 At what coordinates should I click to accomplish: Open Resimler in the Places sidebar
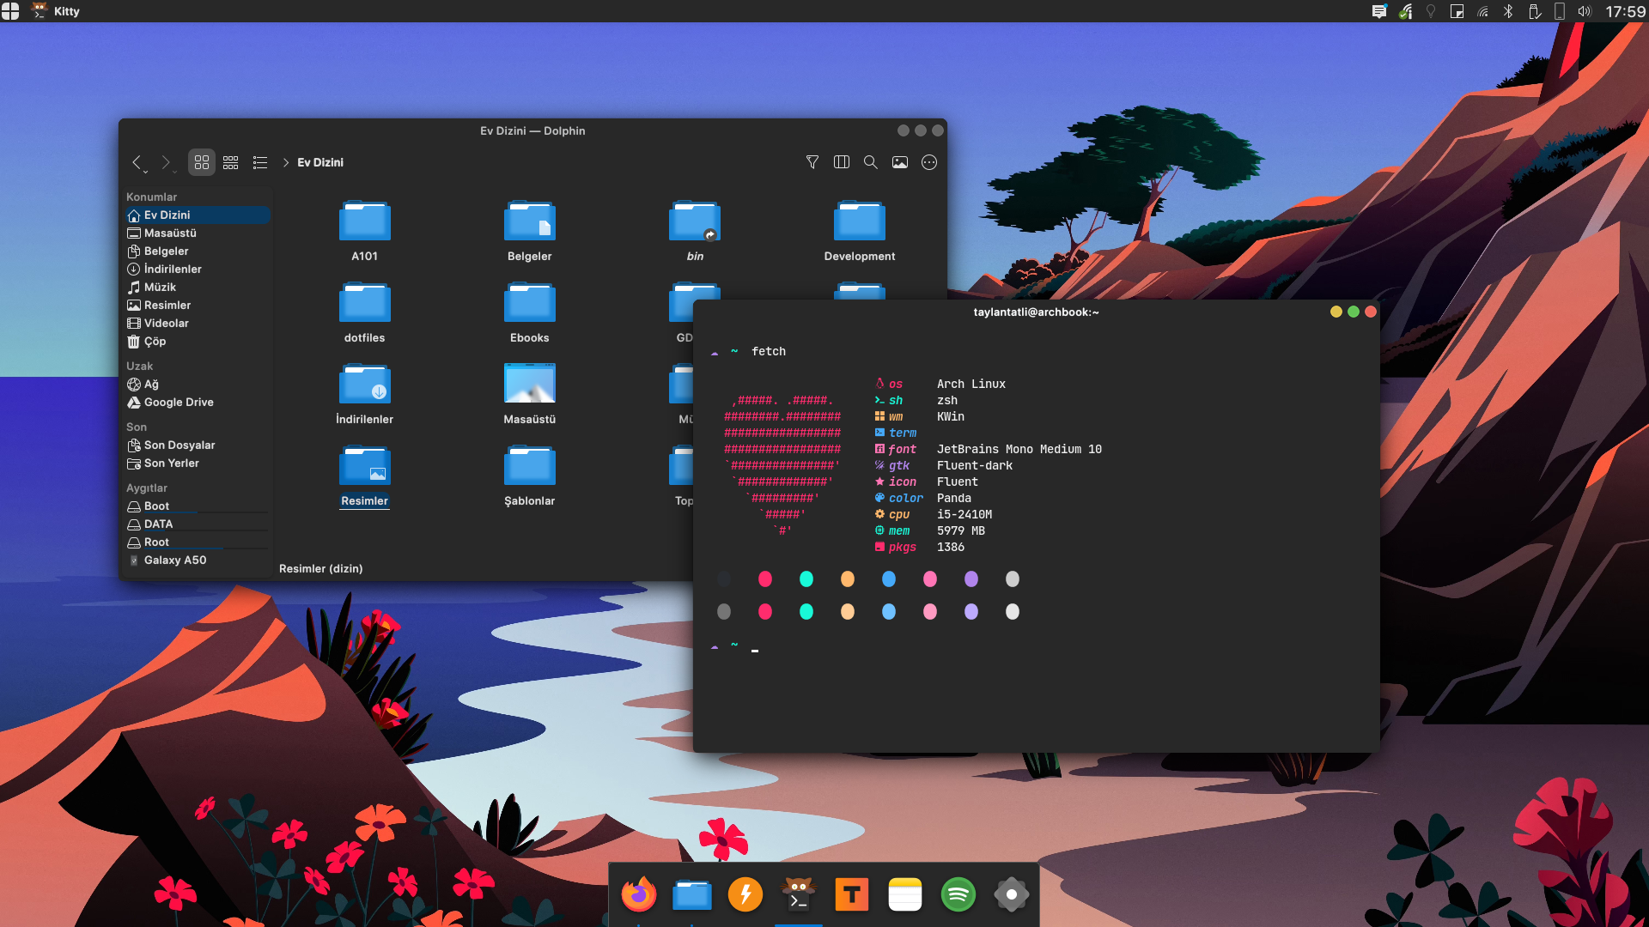click(x=198, y=306)
